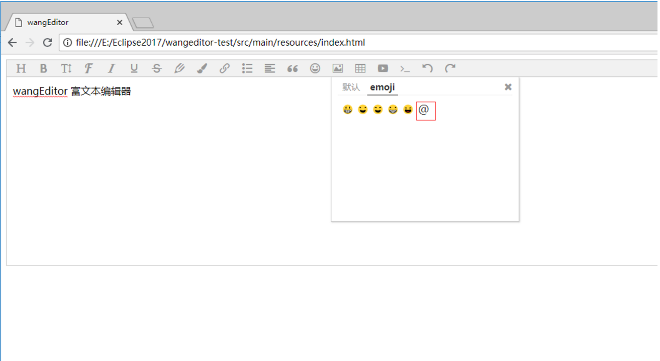Screen dimensions: 660x361
Task: View site info icon in address bar
Action: 67,43
